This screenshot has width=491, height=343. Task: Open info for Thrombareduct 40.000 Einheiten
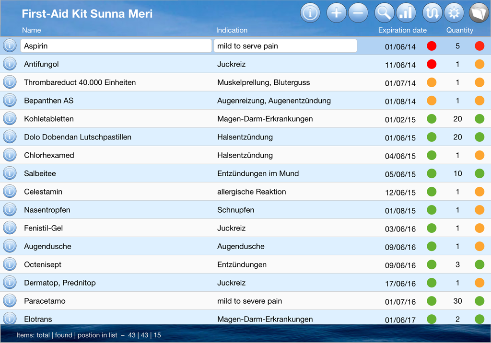(x=10, y=82)
